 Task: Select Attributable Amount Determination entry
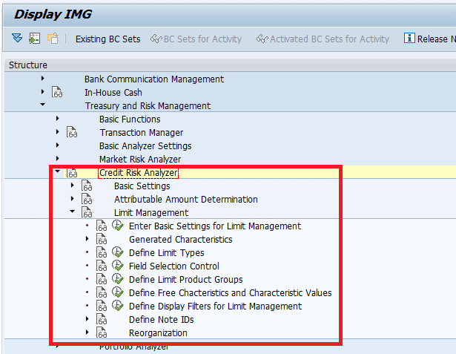point(185,200)
